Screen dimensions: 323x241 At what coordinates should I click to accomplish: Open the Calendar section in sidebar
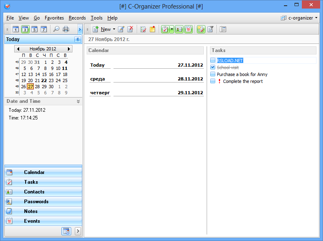(43, 172)
